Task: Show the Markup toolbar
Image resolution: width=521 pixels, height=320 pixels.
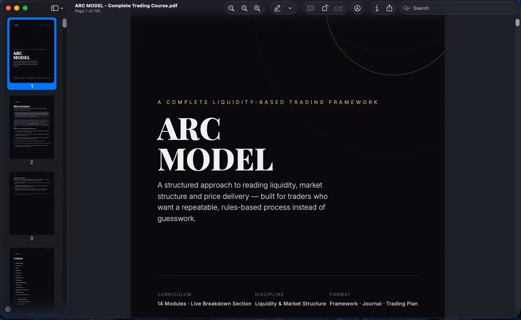Action: 358,8
